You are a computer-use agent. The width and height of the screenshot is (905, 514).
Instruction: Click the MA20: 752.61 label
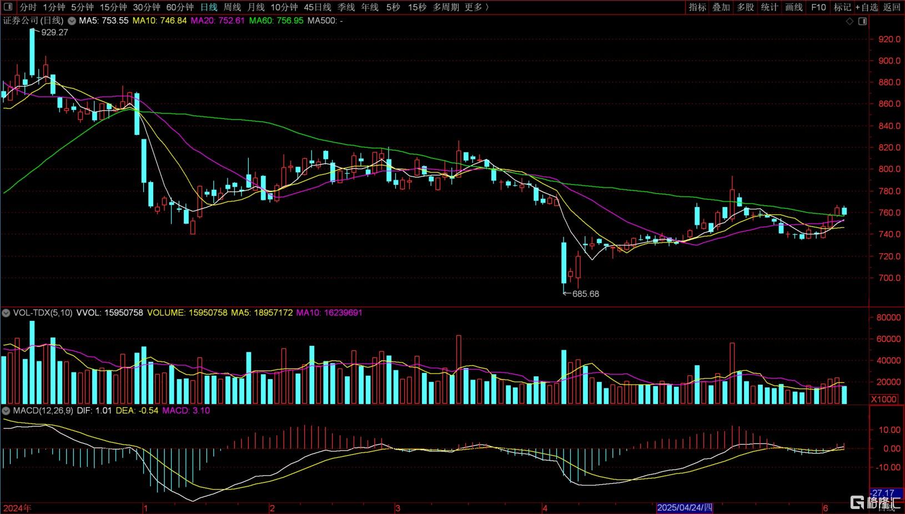coord(218,21)
